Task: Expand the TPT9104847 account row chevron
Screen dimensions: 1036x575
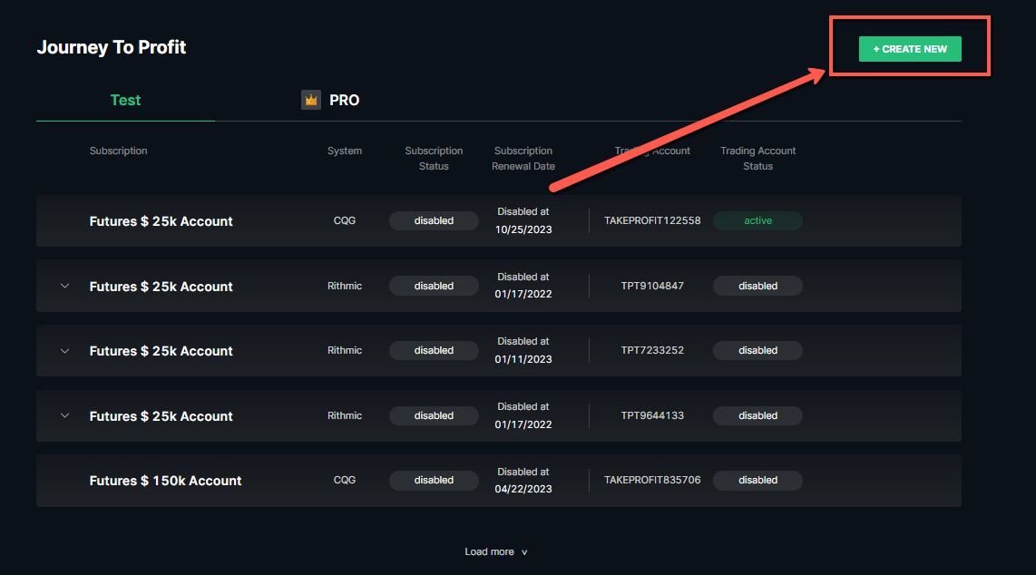Action: 64,286
